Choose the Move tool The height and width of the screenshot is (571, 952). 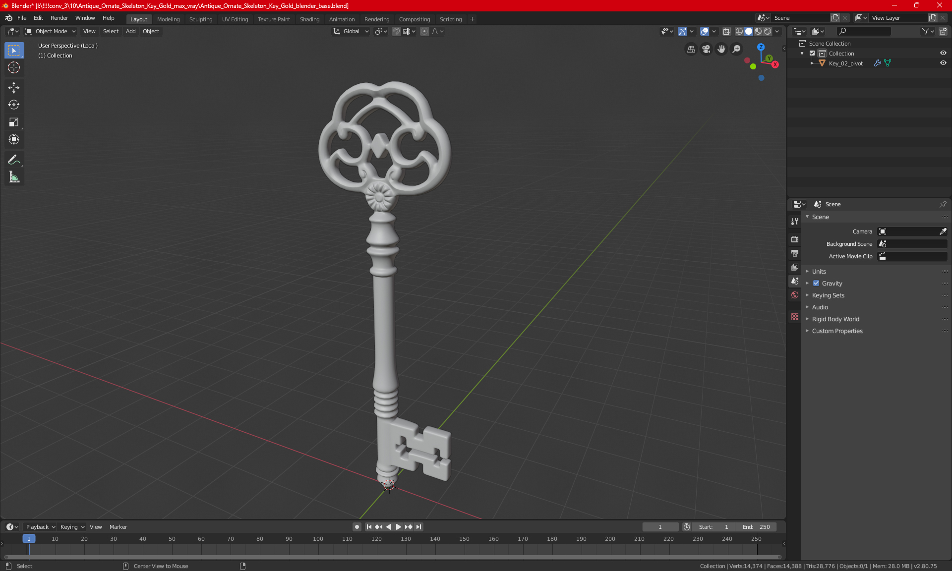coord(14,88)
